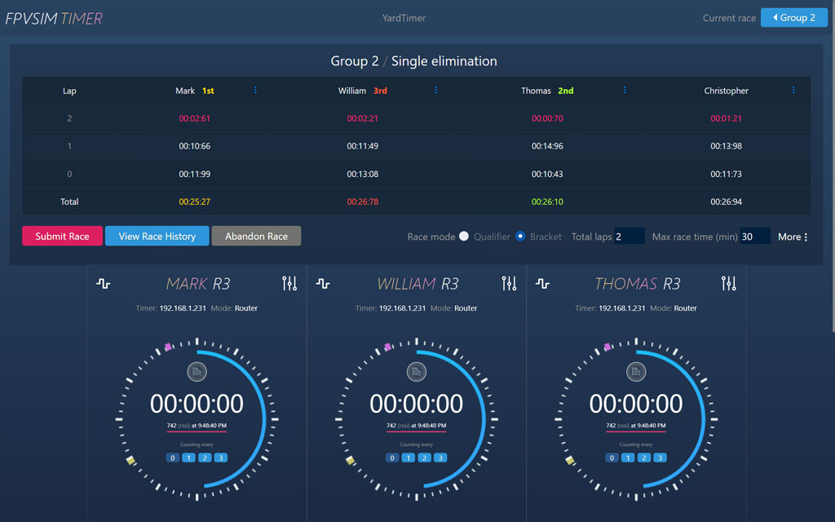
Task: Select the Bracket race mode
Action: click(519, 237)
